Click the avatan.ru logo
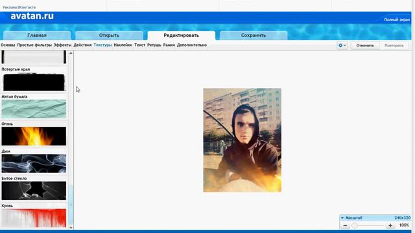This screenshot has height=233, width=415. click(x=32, y=16)
